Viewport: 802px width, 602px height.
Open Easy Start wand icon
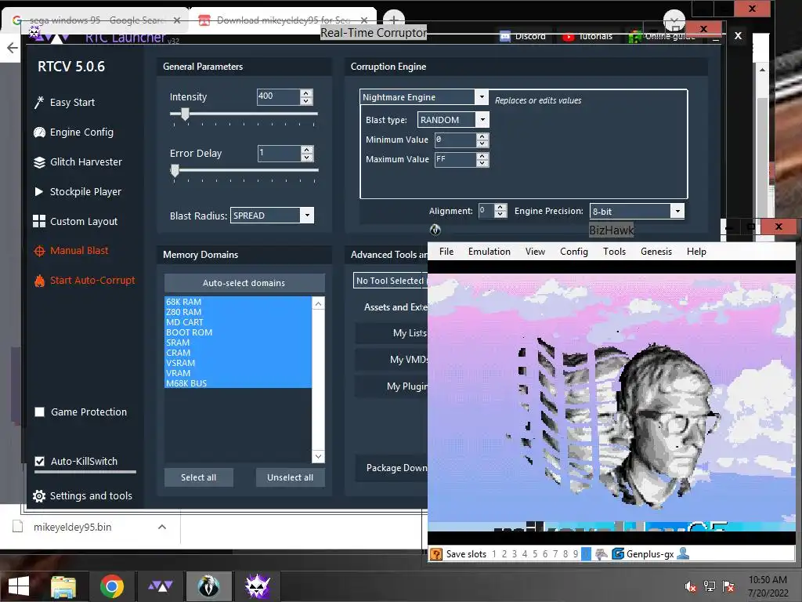[39, 103]
